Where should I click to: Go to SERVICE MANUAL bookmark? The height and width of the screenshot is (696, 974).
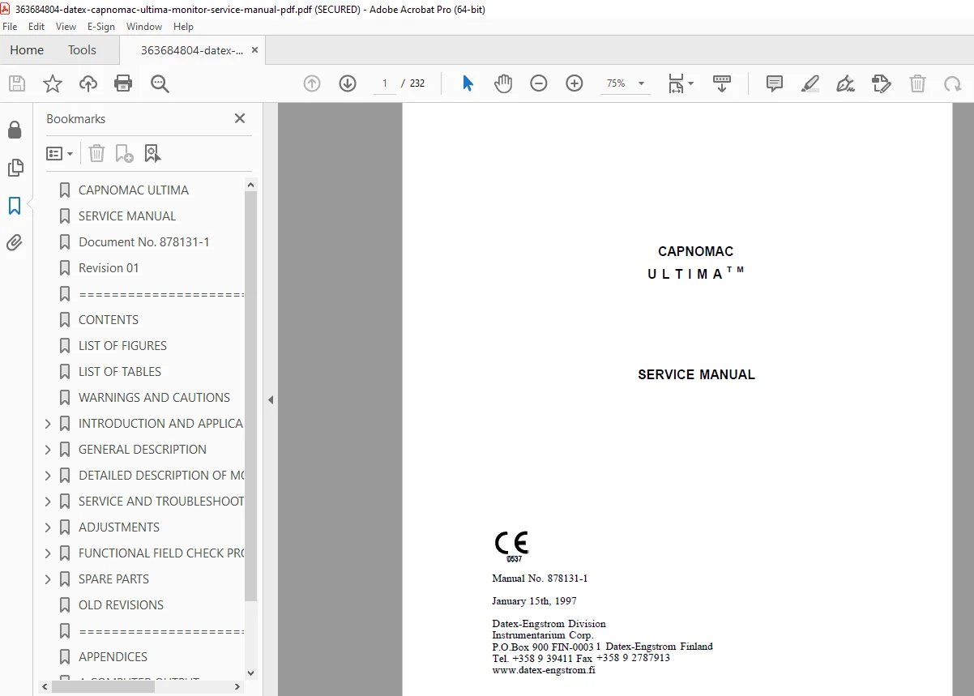point(127,216)
